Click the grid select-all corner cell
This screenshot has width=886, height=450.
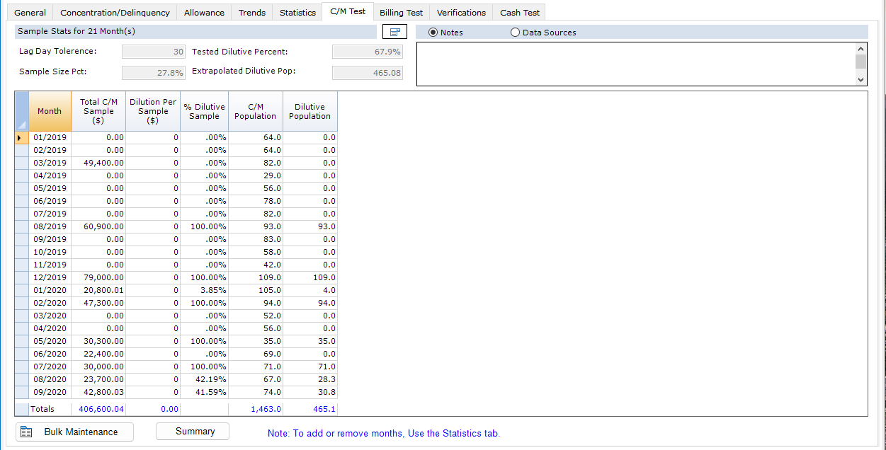click(21, 111)
